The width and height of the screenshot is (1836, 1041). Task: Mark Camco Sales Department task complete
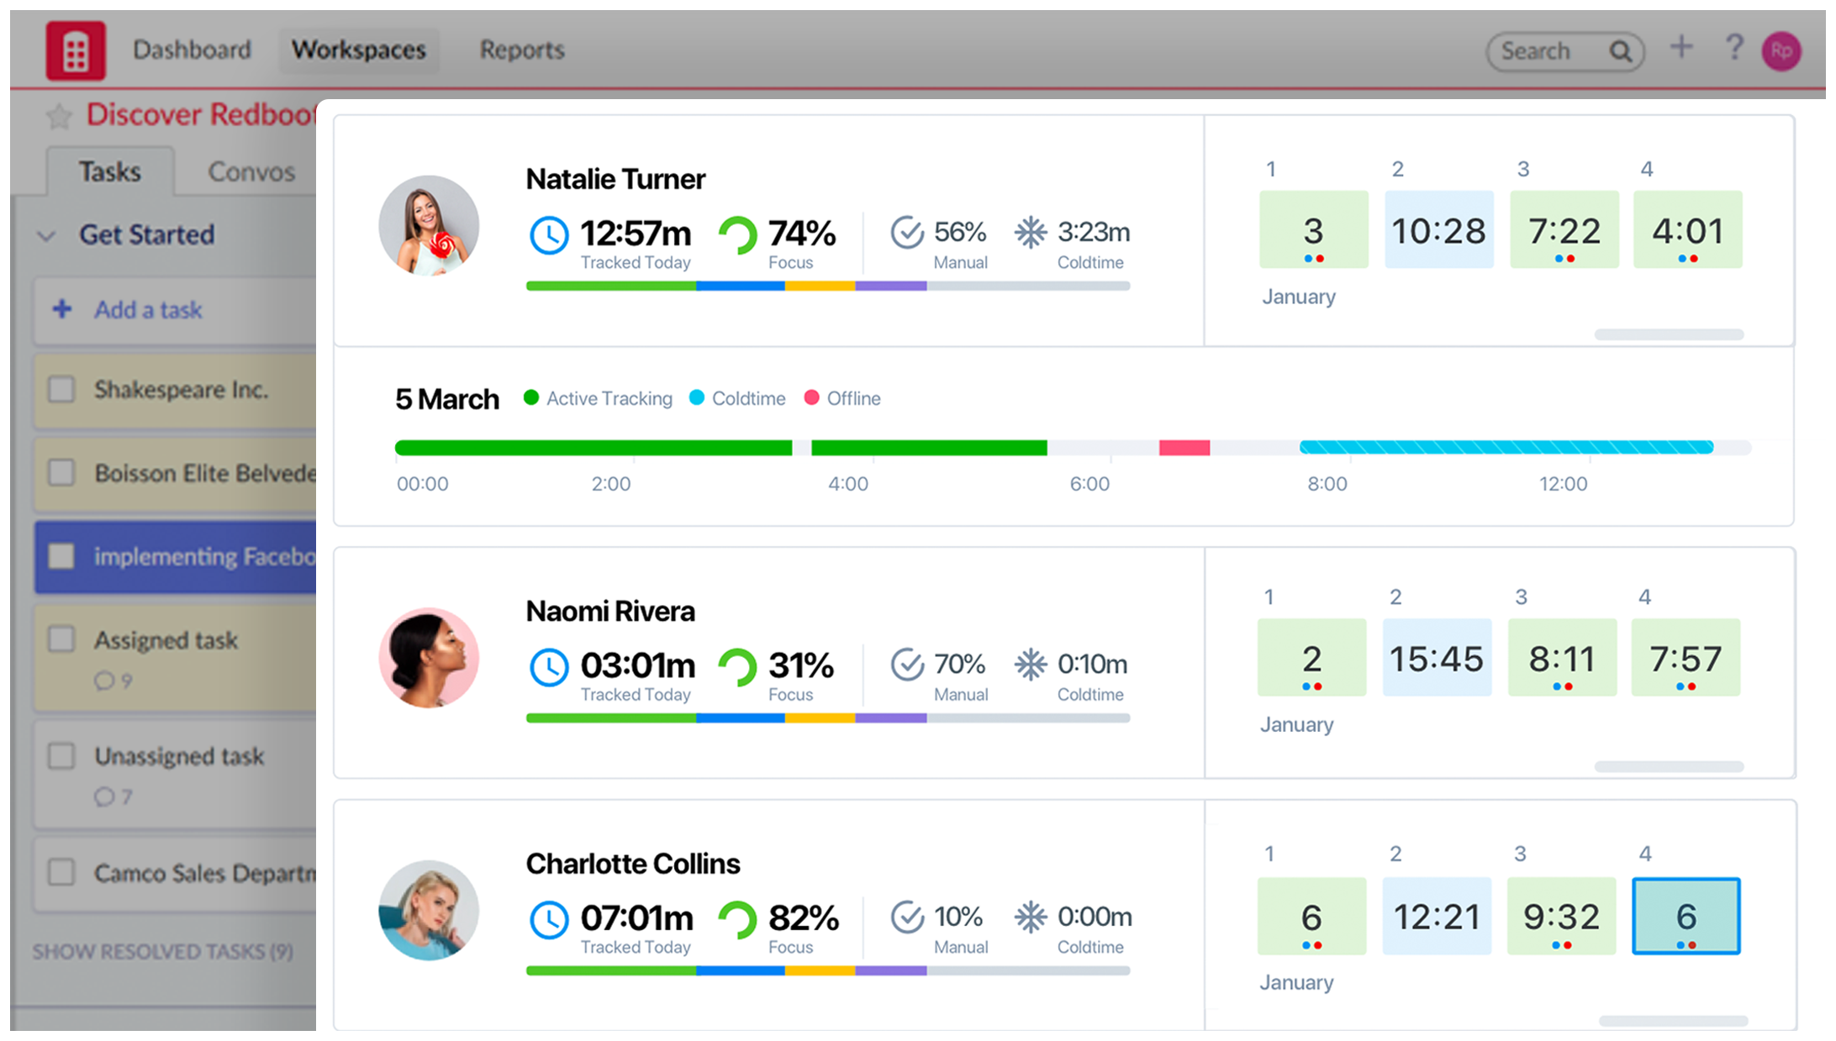point(61,872)
